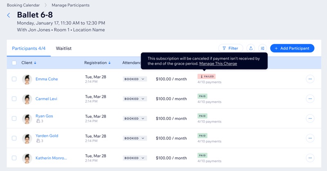
Task: Click $100.00 / month in Emma Cohe row
Action: [x=171, y=79]
